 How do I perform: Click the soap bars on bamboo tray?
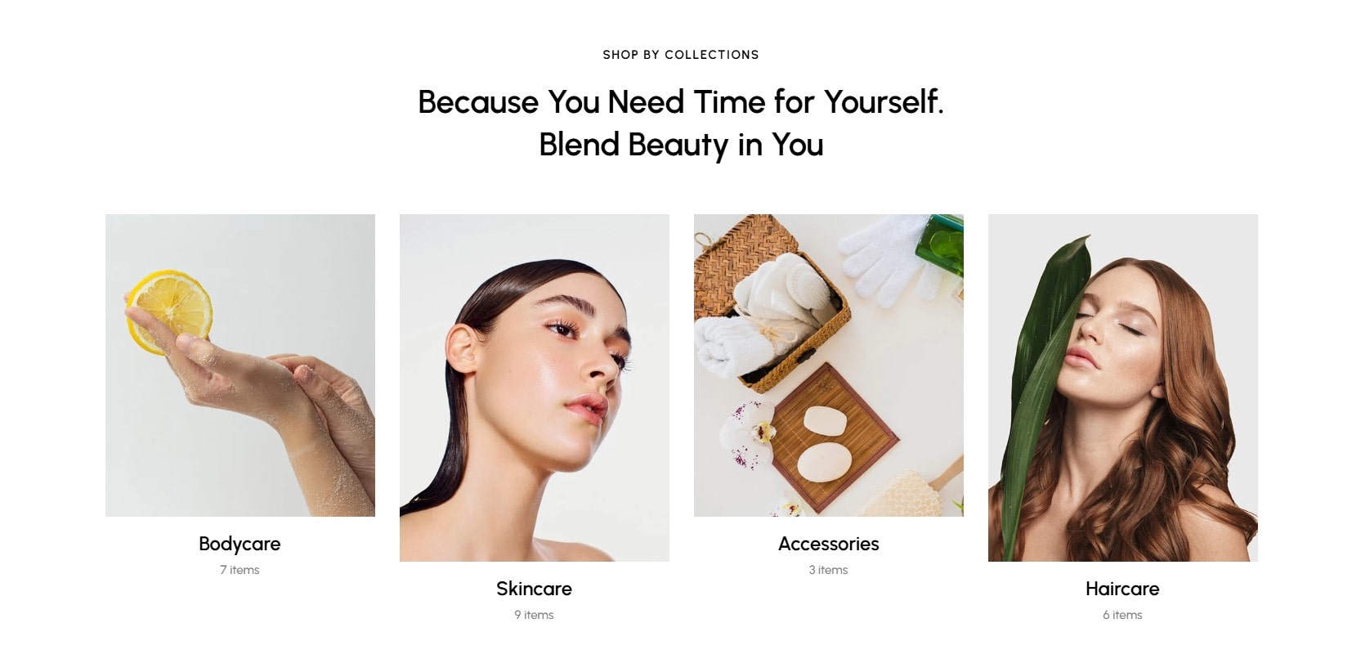[824, 443]
